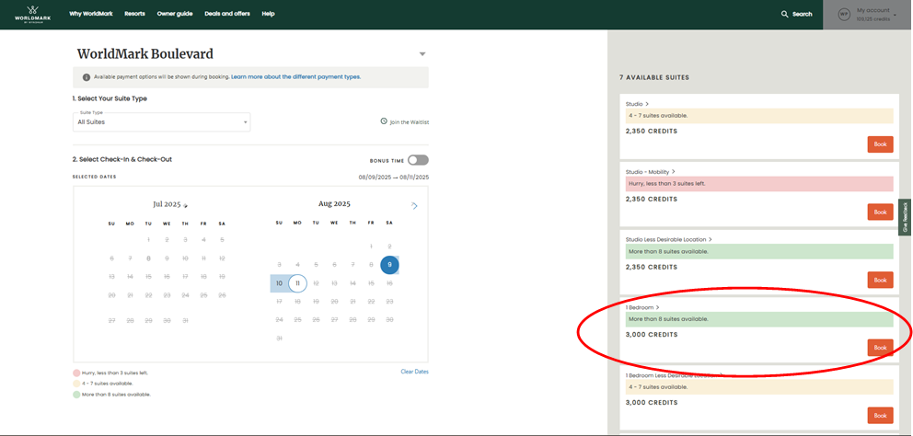This screenshot has height=436, width=913.
Task: Select August 11 on the calendar
Action: click(297, 283)
